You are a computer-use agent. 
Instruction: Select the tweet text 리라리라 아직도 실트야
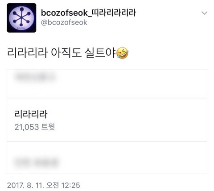tap(62, 53)
